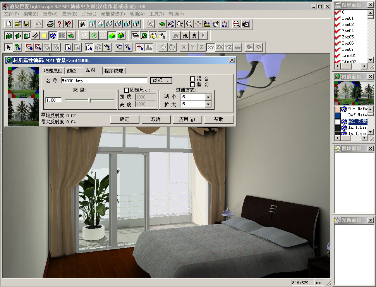Open the 减小 filter dropdown
Screen dimensions: 376x287
coord(208,97)
